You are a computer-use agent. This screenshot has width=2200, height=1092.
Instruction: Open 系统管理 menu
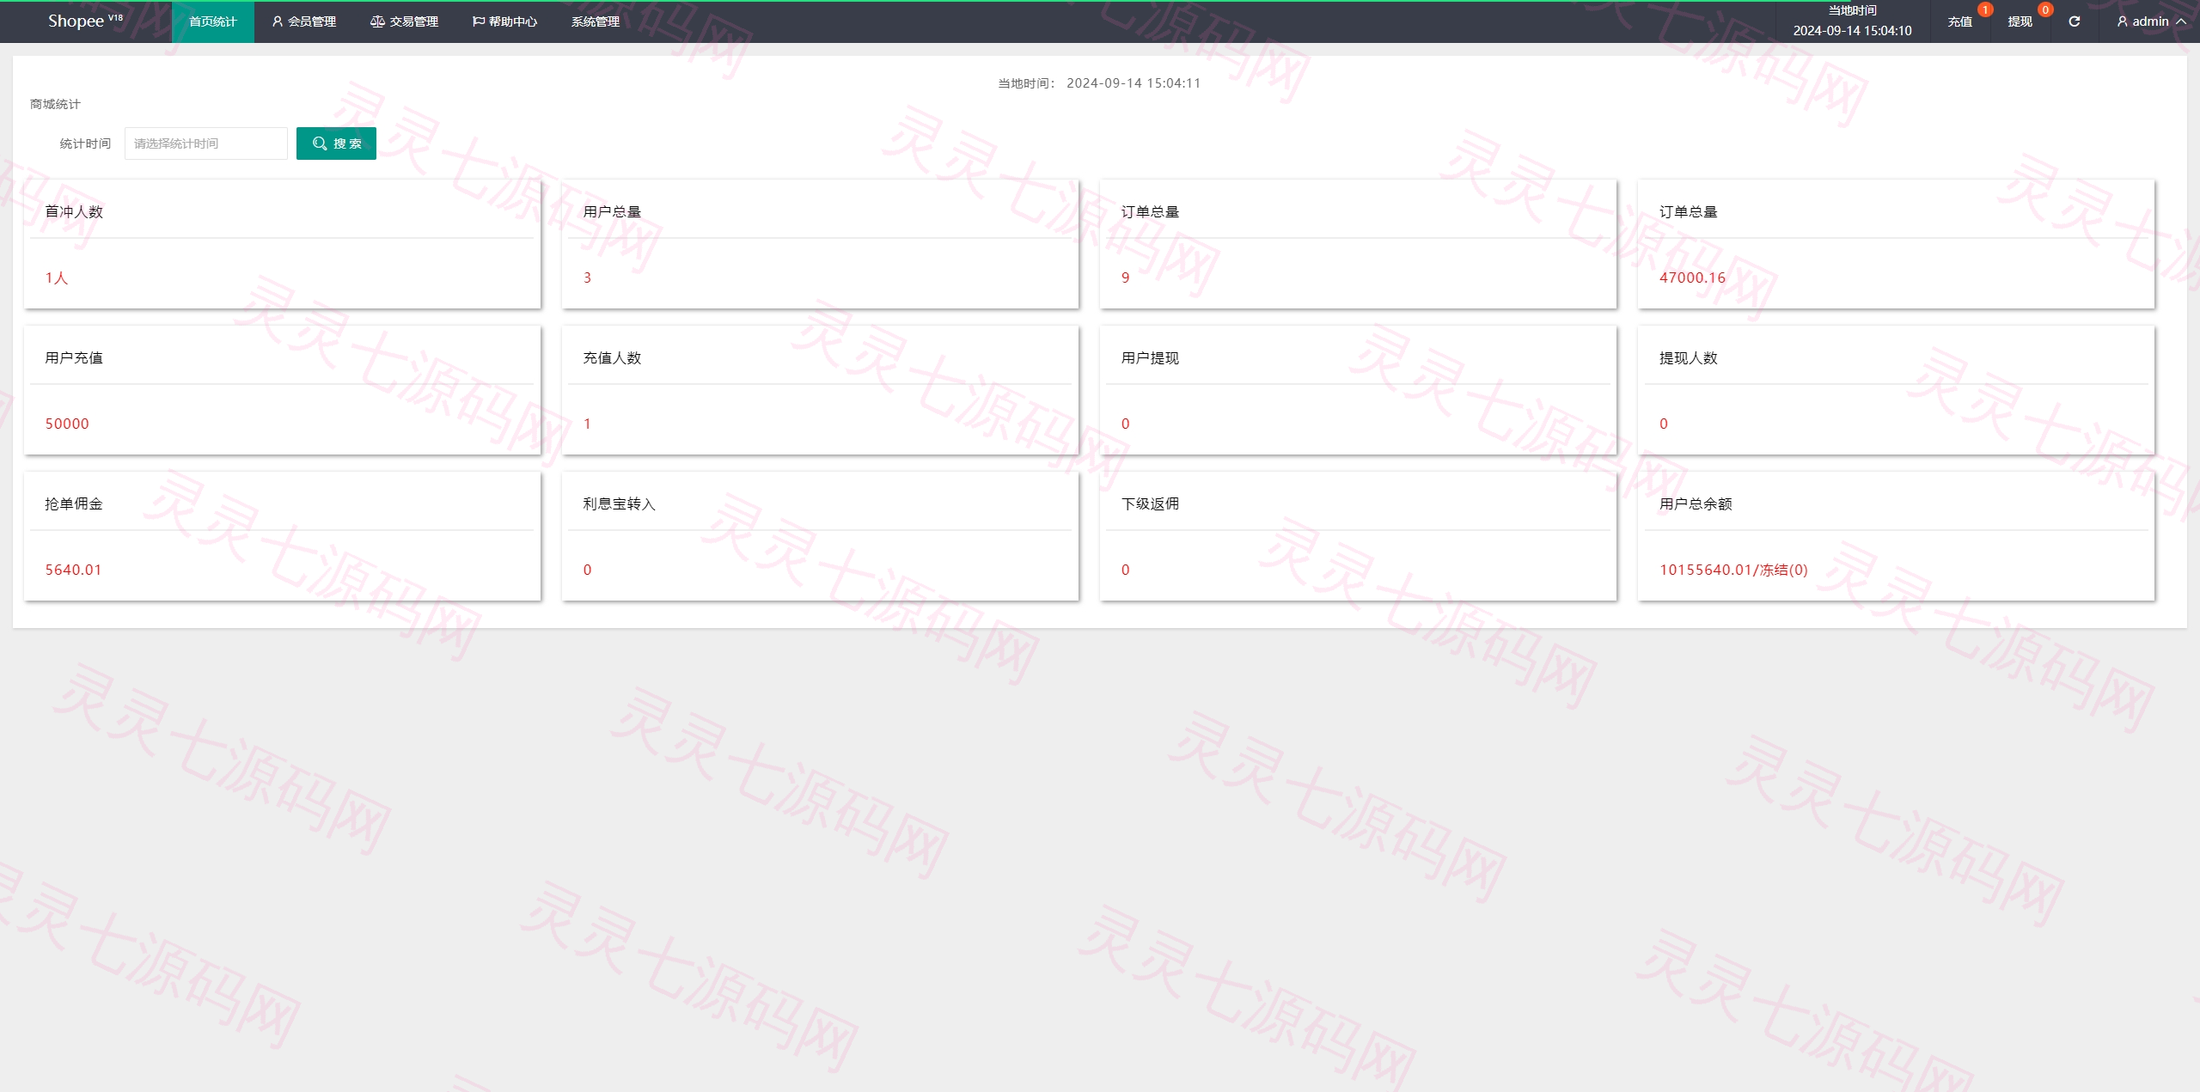click(596, 21)
